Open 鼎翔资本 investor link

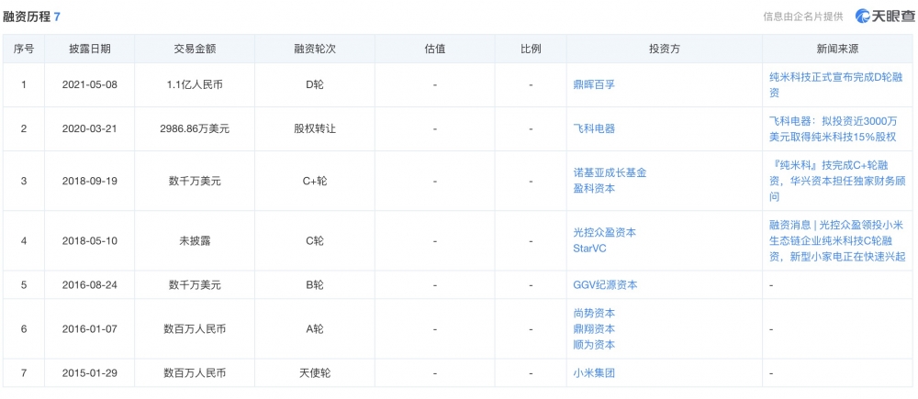point(594,328)
